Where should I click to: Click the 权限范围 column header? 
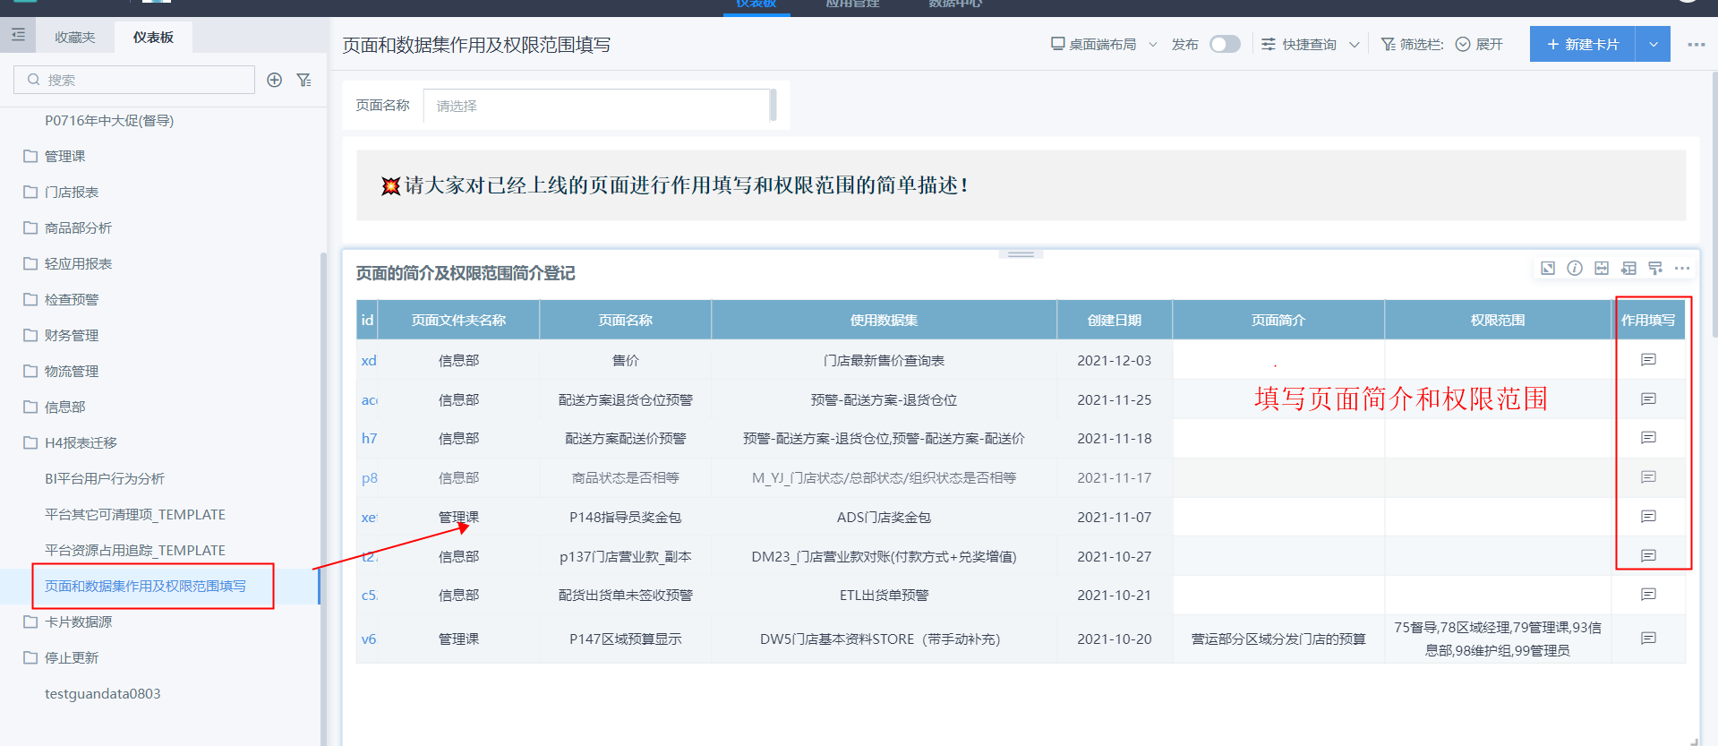1498,320
